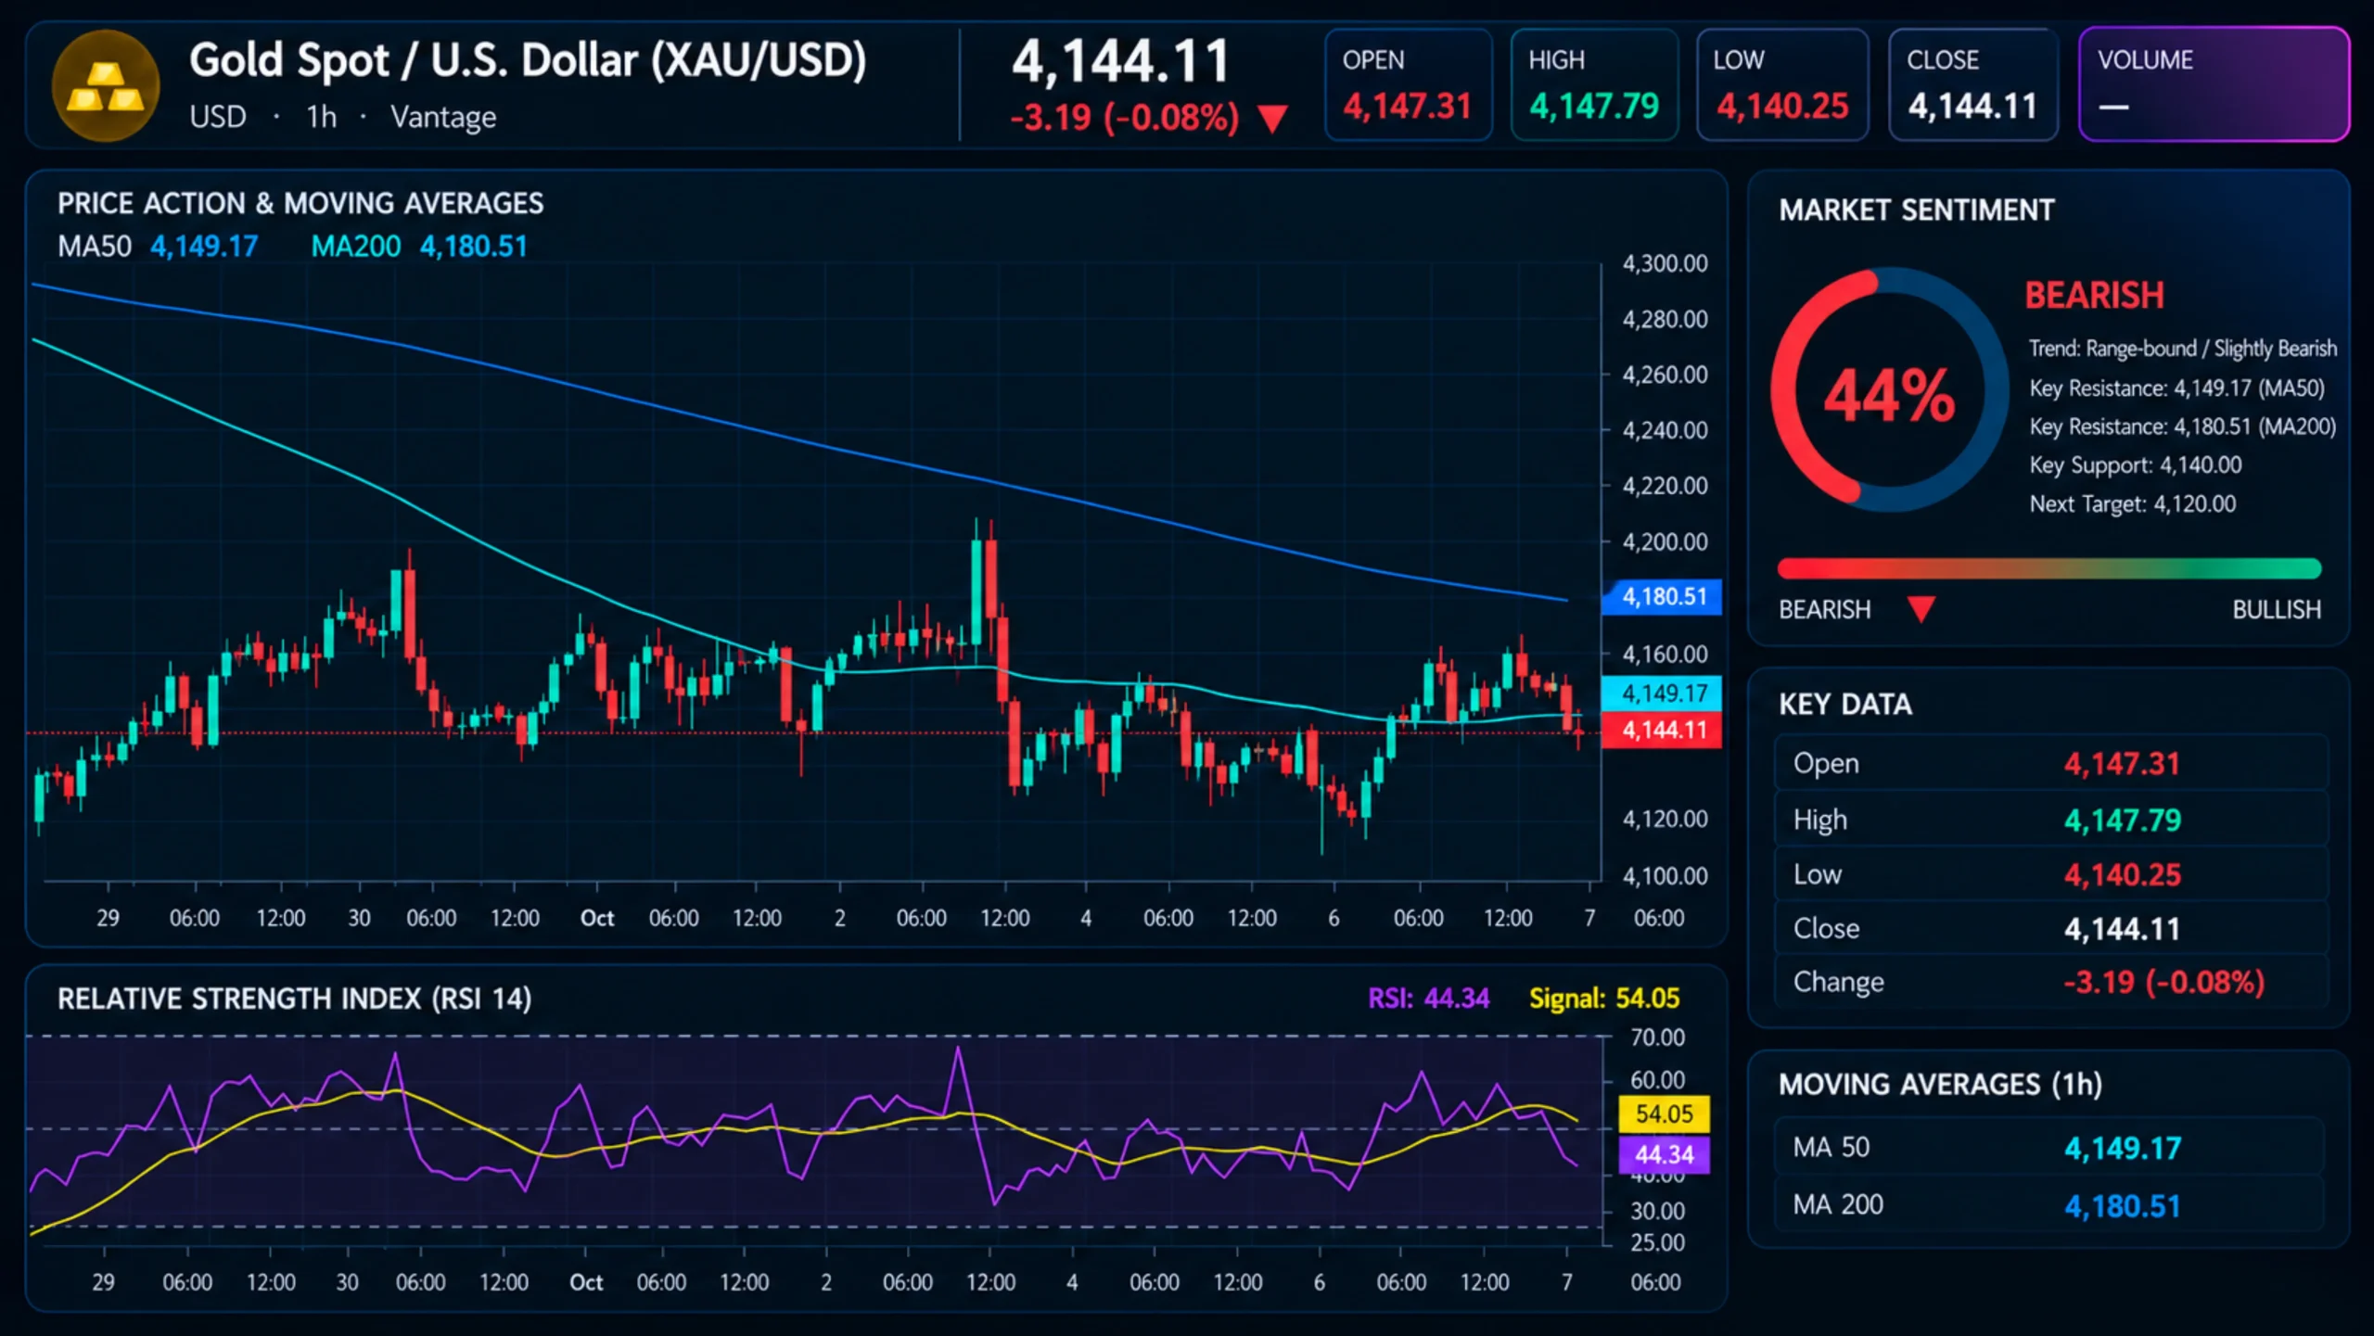Click the BEARISH sentiment heading
The image size is (2374, 1336).
click(x=2094, y=296)
